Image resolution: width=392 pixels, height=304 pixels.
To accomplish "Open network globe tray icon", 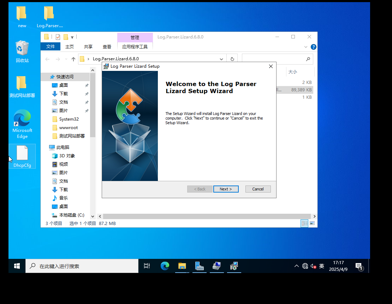I will click(x=305, y=266).
